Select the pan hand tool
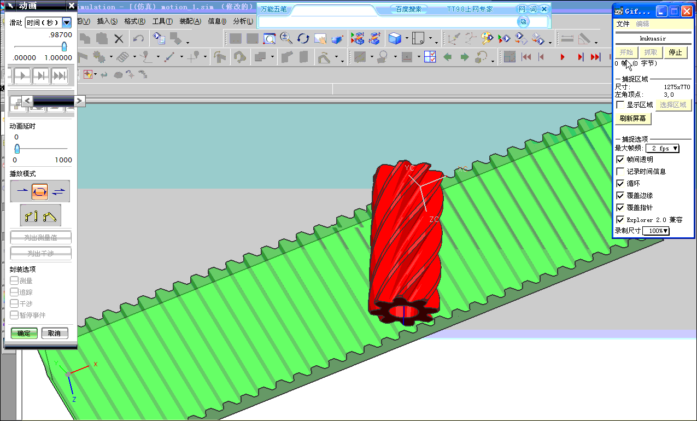The image size is (697, 421). point(320,38)
